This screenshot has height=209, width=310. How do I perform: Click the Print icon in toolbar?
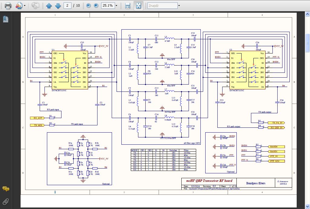[8, 5]
